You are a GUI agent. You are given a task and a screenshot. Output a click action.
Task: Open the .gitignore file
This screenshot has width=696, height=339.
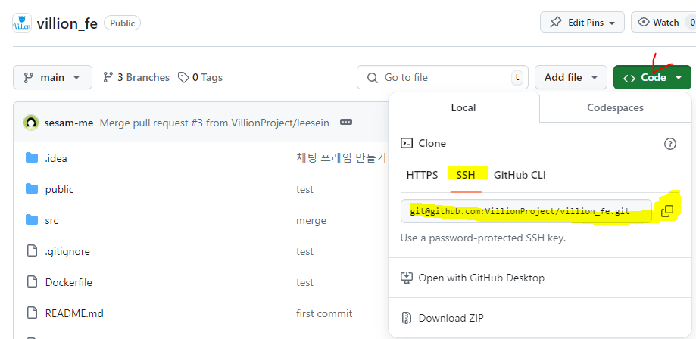pos(67,251)
